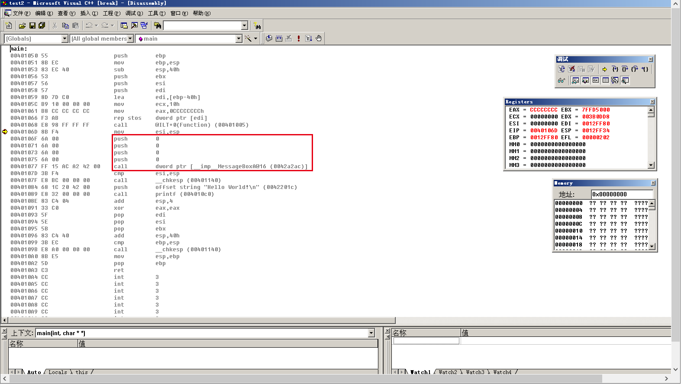Close the Memory window
681x384 pixels.
(653, 183)
